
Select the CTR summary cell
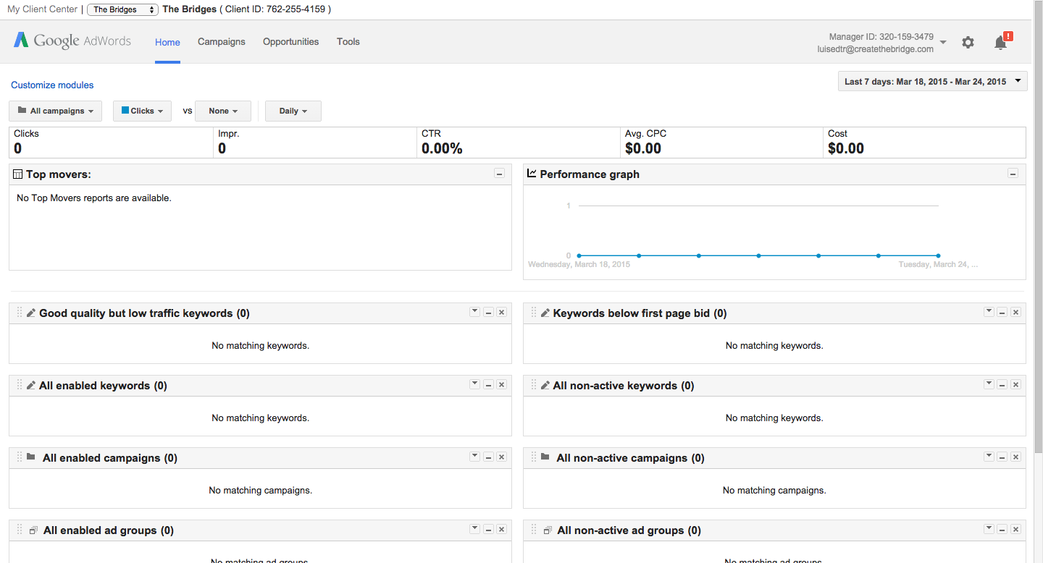point(519,143)
